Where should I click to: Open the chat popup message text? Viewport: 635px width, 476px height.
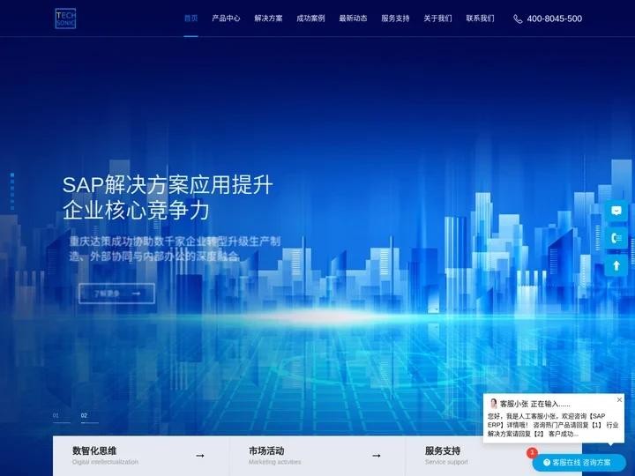pos(553,425)
